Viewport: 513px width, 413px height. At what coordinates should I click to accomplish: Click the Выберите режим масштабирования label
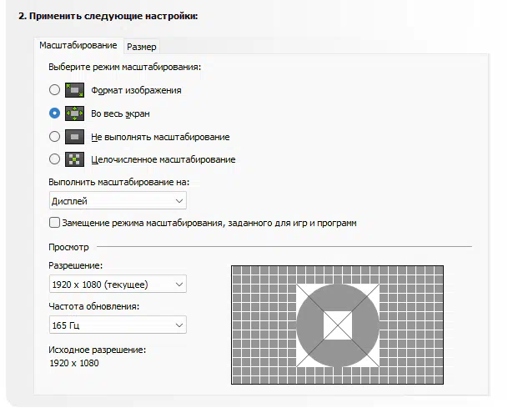click(124, 67)
